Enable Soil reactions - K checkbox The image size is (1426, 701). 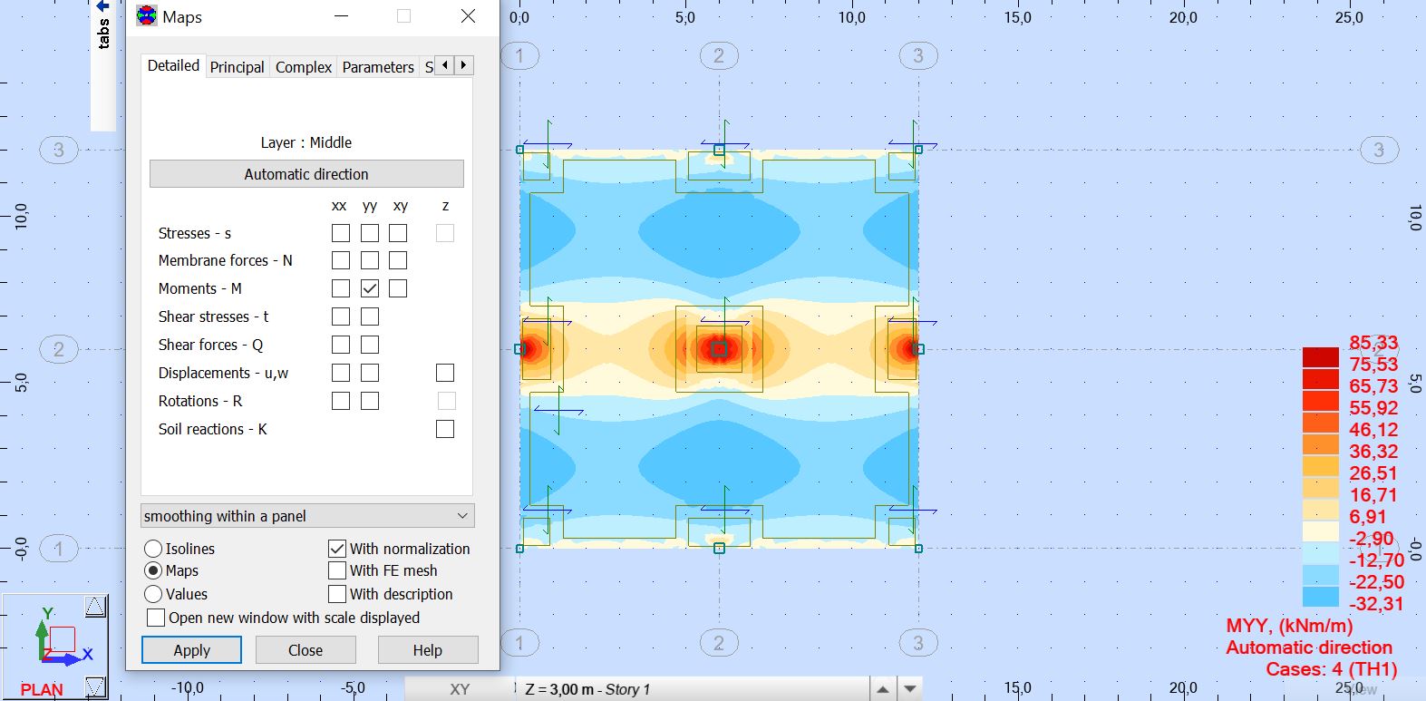tap(445, 429)
